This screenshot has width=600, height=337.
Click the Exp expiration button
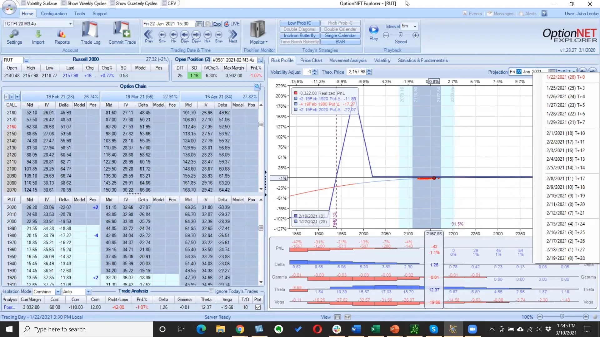click(x=217, y=24)
